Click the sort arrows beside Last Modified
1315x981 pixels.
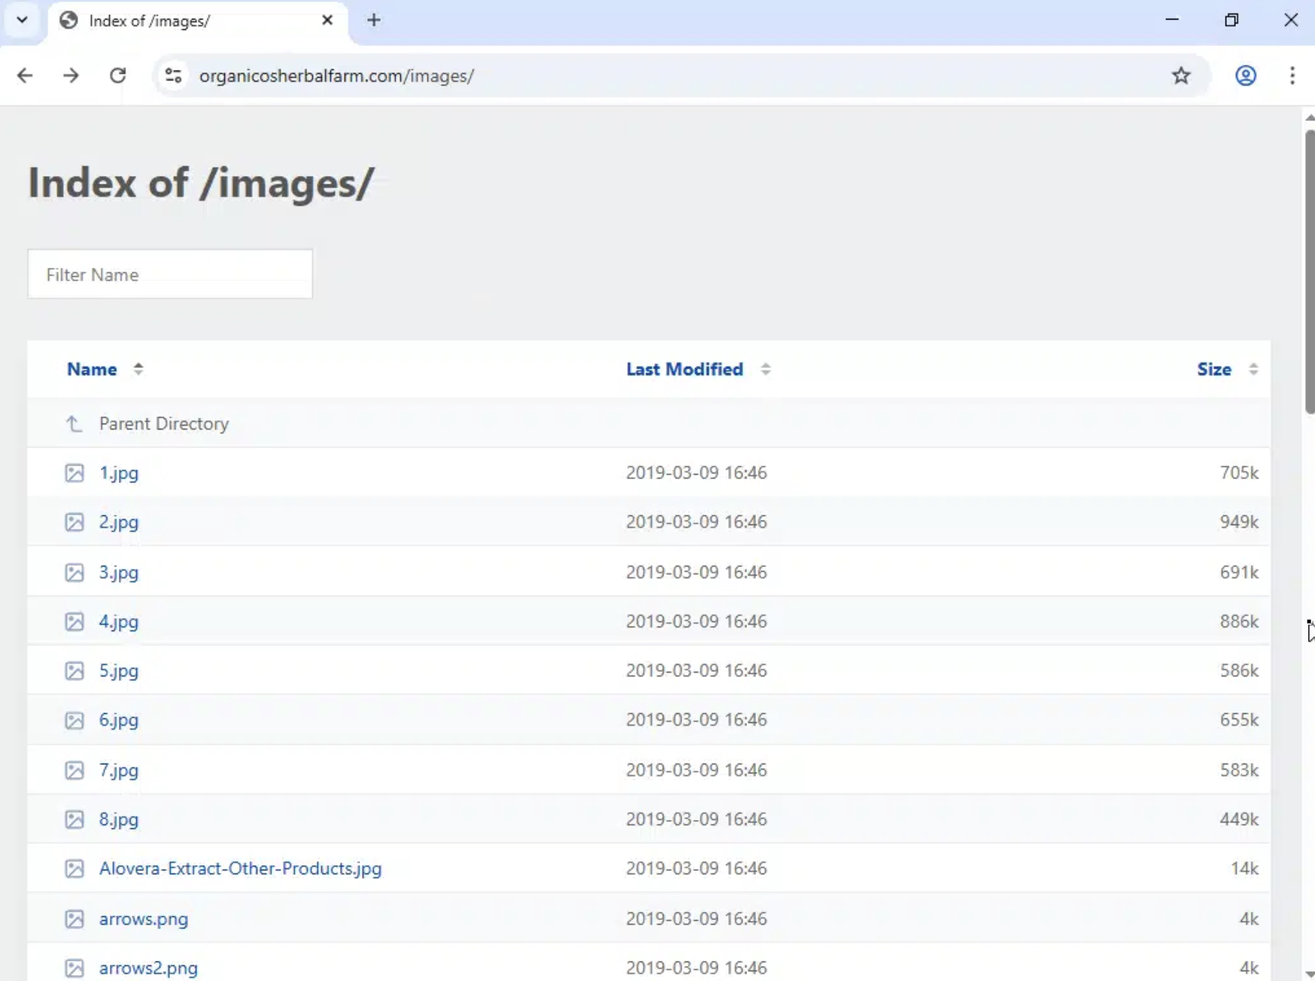(x=765, y=369)
